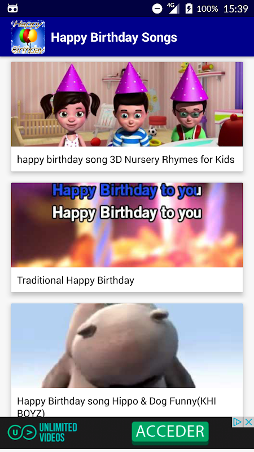Tap the Happy Birthday Songs title
Image resolution: width=254 pixels, height=452 pixels.
(x=114, y=37)
